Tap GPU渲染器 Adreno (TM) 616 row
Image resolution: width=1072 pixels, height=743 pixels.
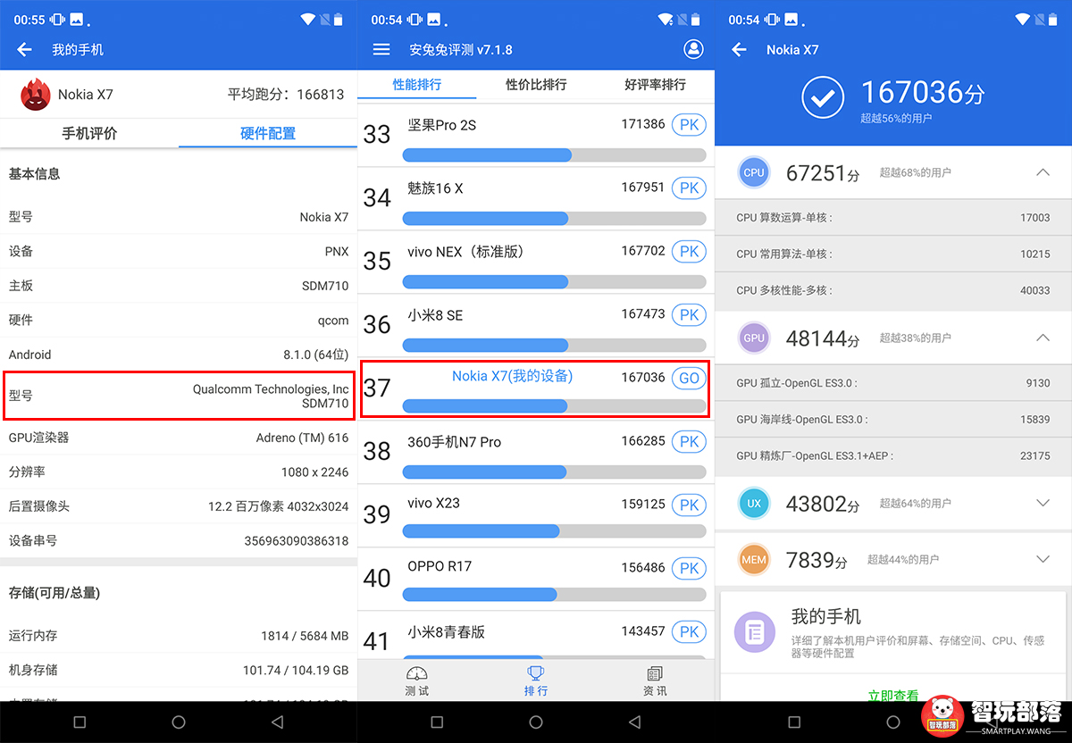(179, 438)
